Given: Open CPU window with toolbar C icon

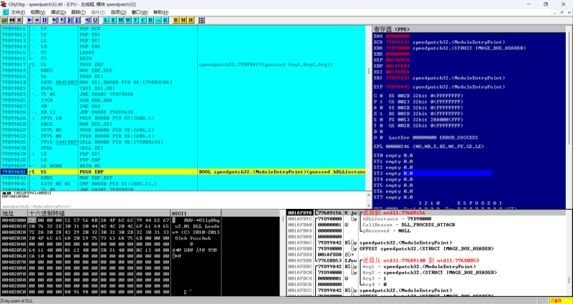Looking at the screenshot, I should pos(143,20).
